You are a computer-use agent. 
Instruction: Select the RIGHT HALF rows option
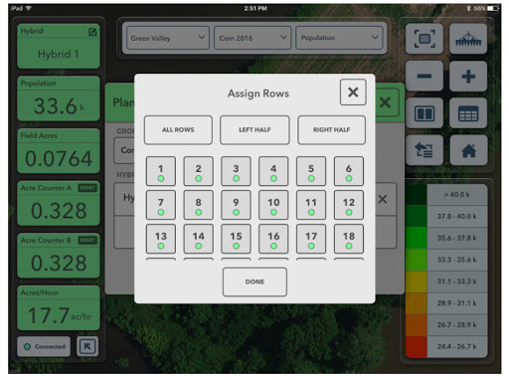331,129
